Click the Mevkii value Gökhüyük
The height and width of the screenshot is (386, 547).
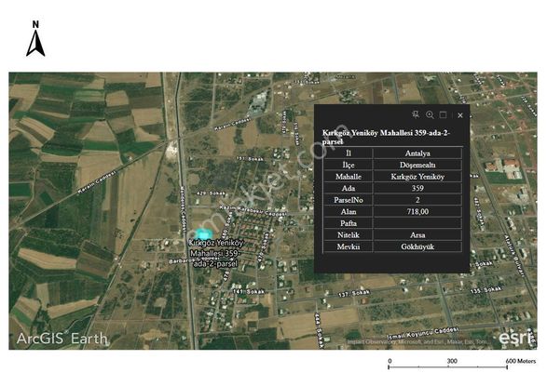(417, 246)
